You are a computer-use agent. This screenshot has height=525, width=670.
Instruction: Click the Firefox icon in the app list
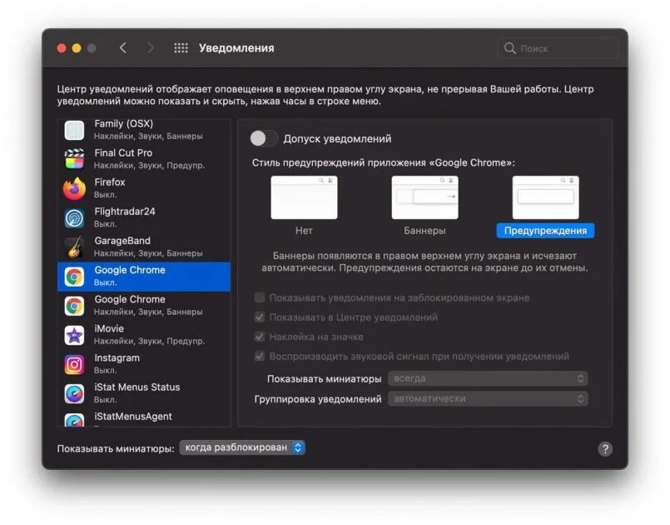[74, 188]
